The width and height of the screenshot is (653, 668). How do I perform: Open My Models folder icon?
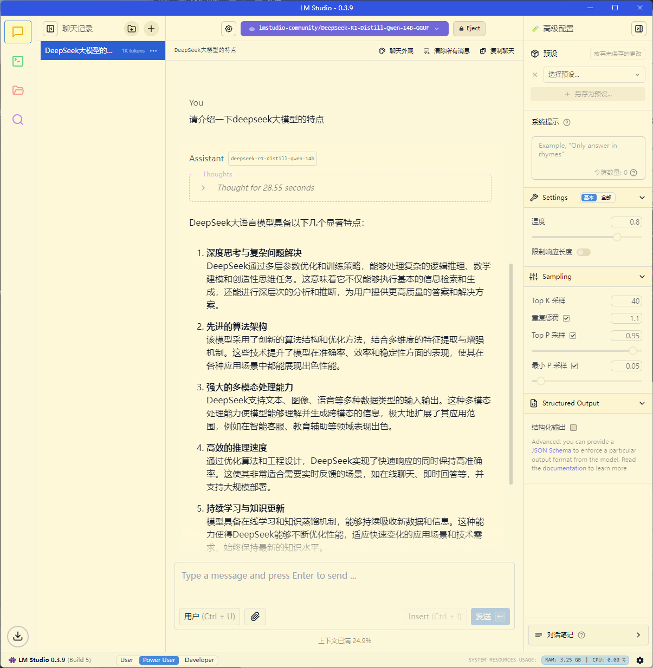click(18, 90)
